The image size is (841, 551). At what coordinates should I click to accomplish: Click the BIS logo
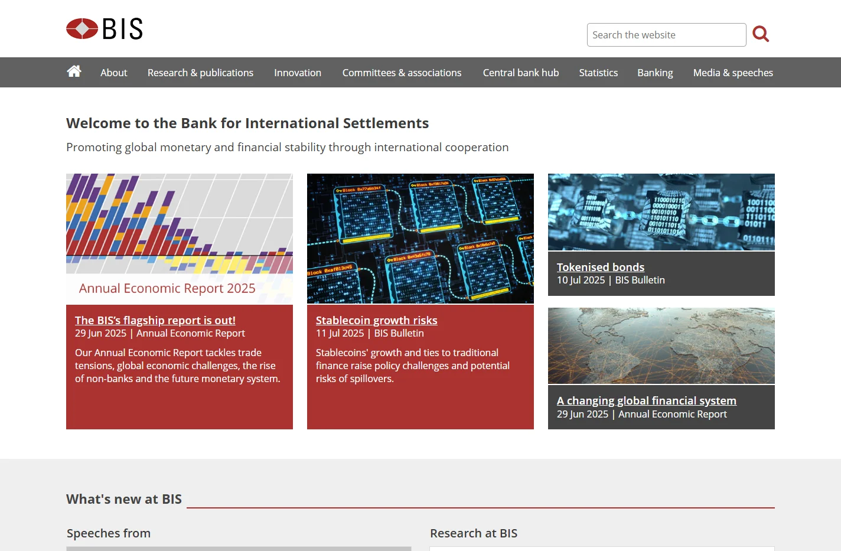[105, 28]
